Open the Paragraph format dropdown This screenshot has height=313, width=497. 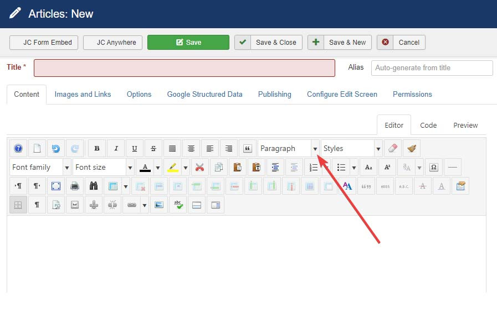tap(289, 148)
